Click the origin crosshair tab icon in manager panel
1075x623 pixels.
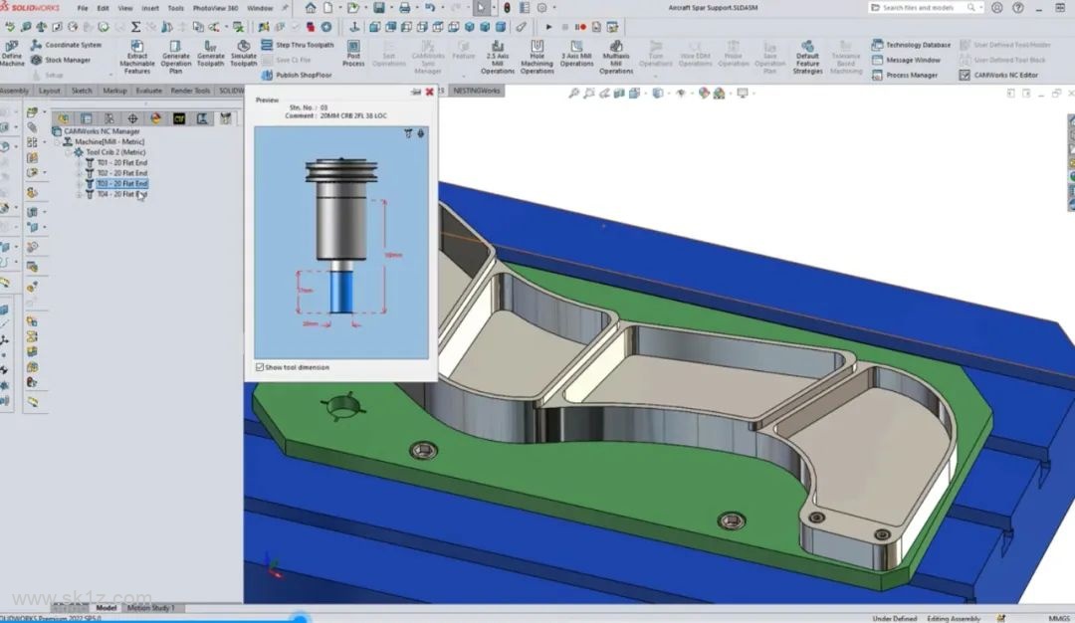(x=132, y=118)
